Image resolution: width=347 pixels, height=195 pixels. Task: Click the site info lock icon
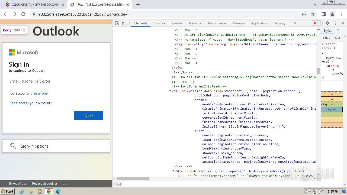(34, 14)
